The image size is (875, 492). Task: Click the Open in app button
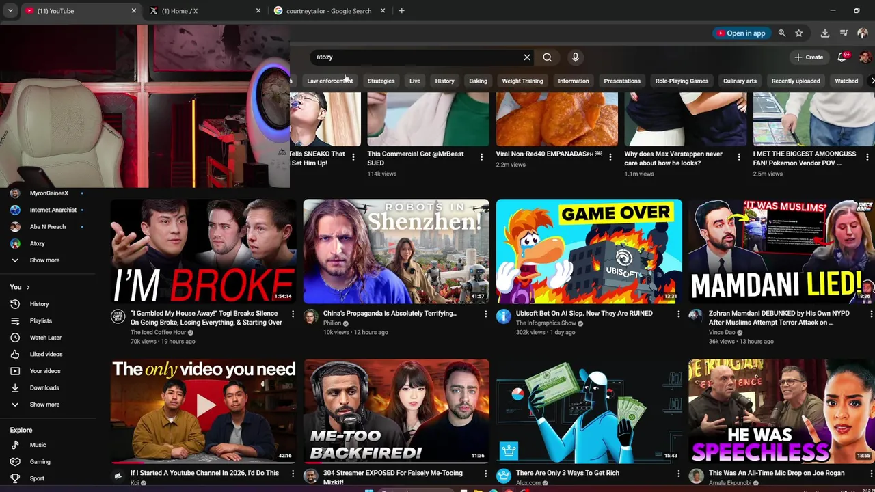(x=740, y=33)
